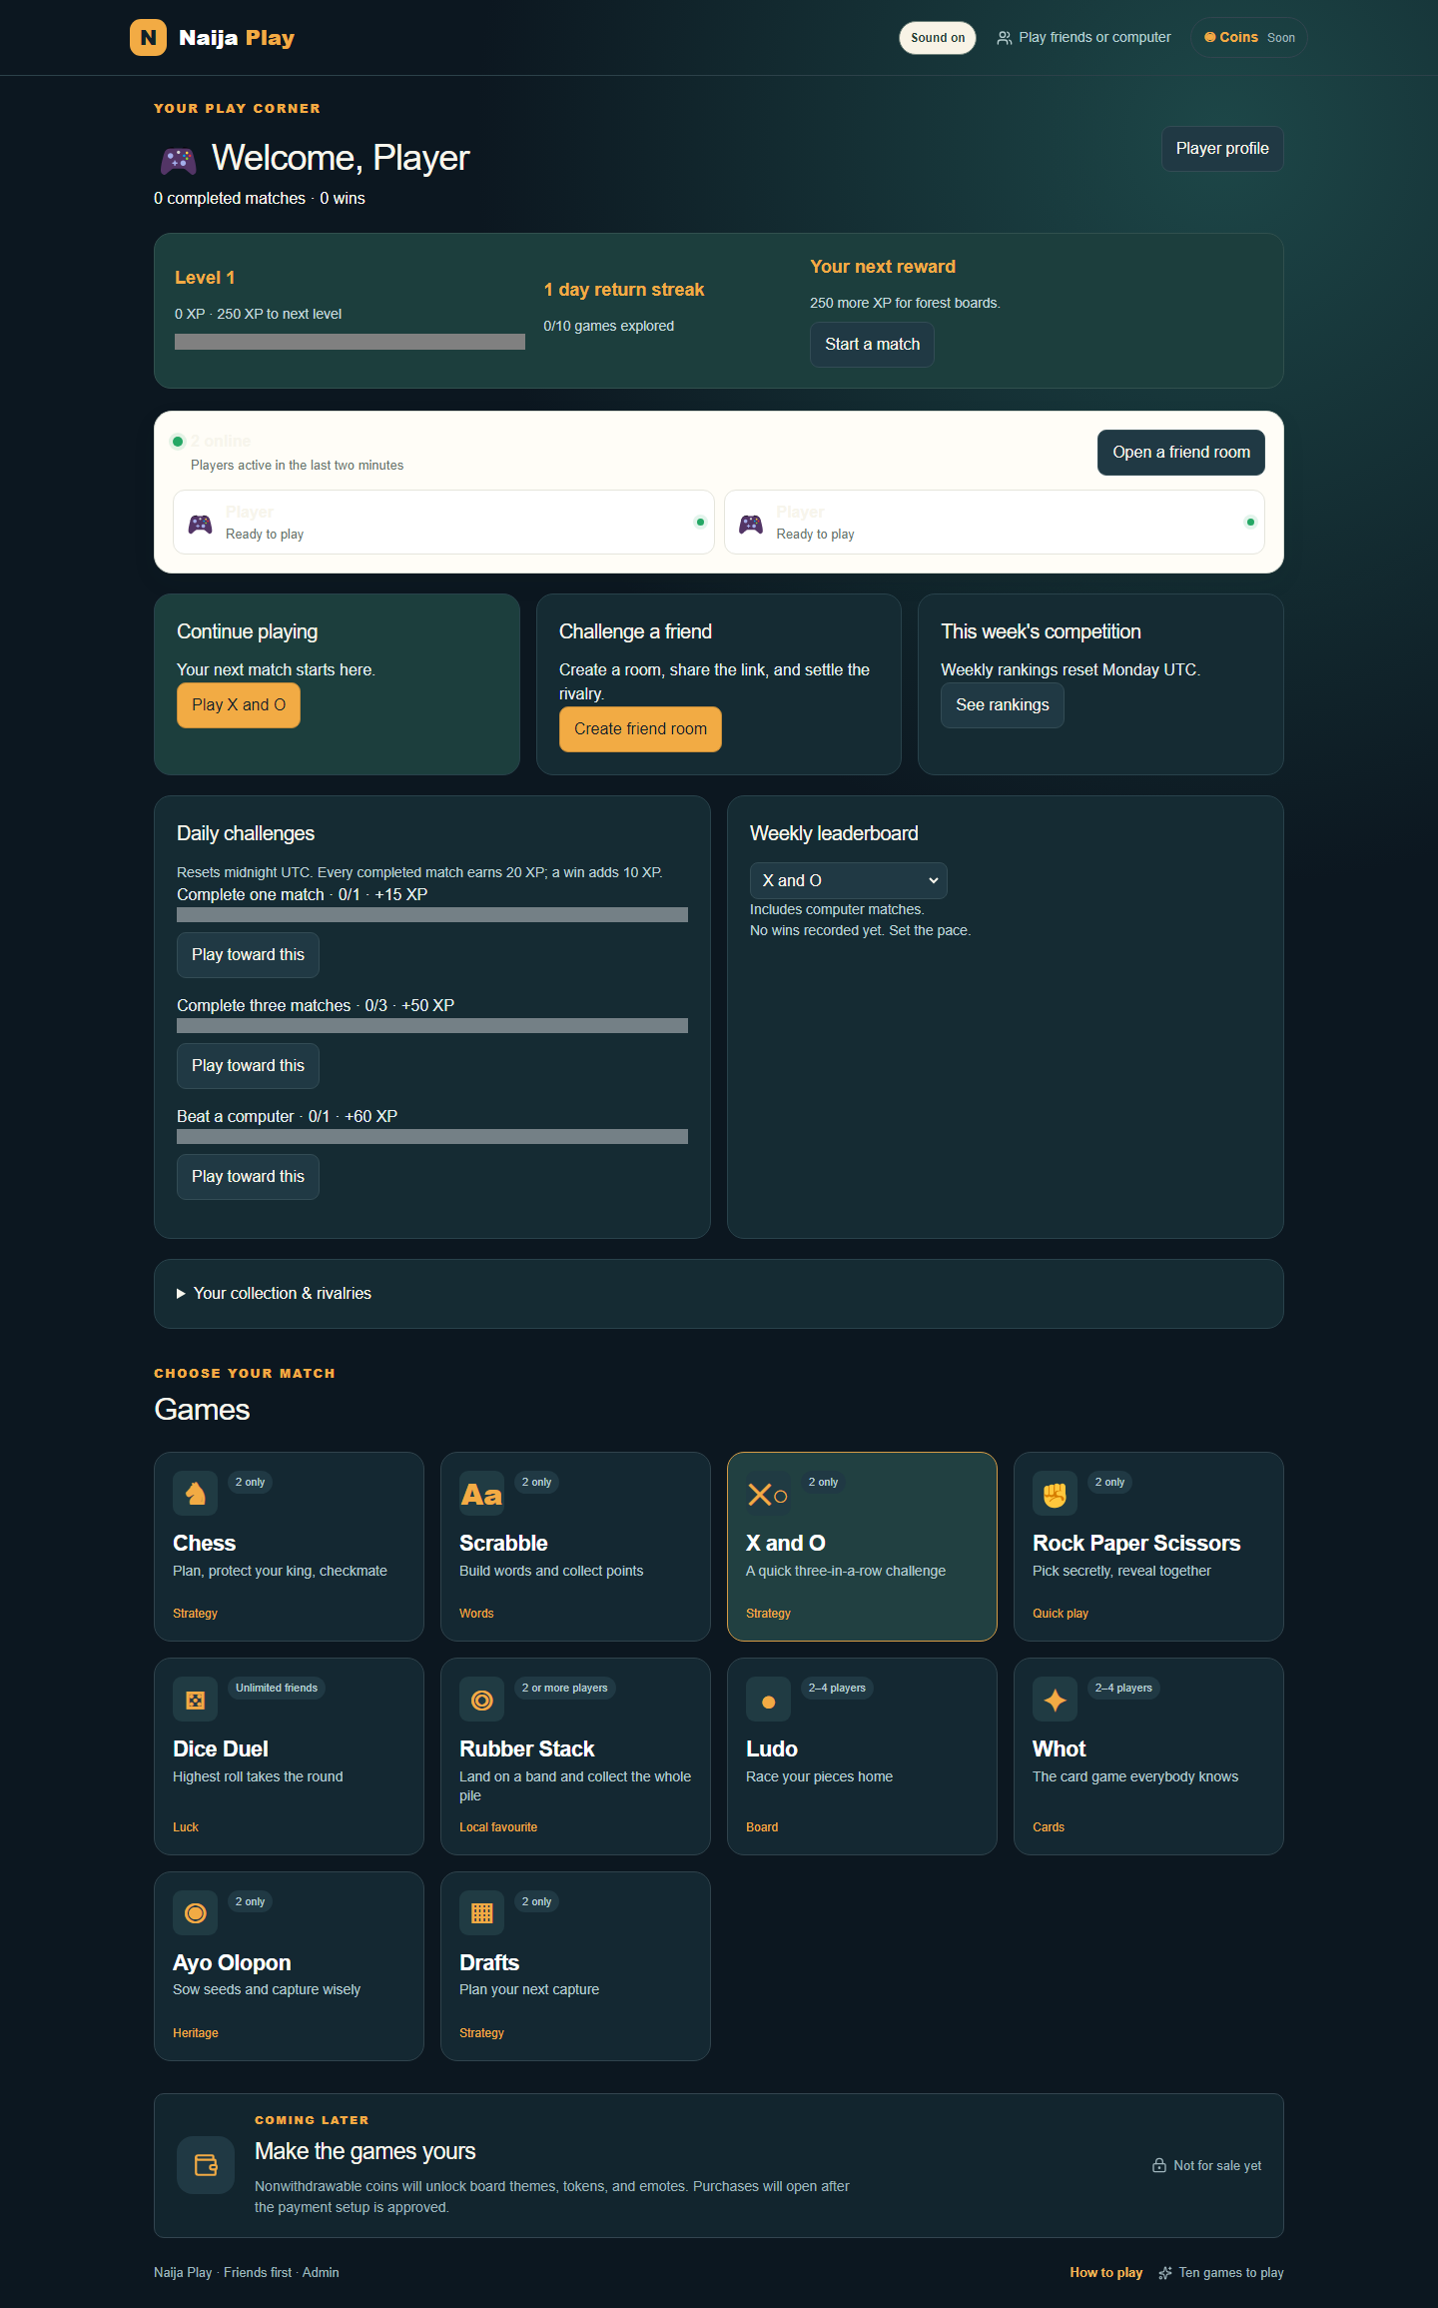Image resolution: width=1438 pixels, height=2308 pixels.
Task: Expand Your collection & rivalries section
Action: click(x=273, y=1293)
